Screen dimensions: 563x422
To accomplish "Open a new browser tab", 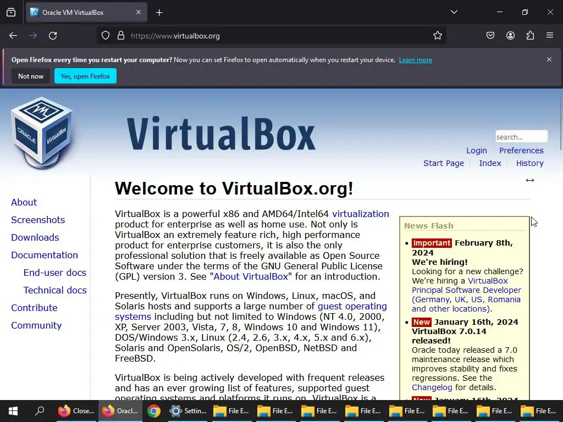I will click(159, 13).
